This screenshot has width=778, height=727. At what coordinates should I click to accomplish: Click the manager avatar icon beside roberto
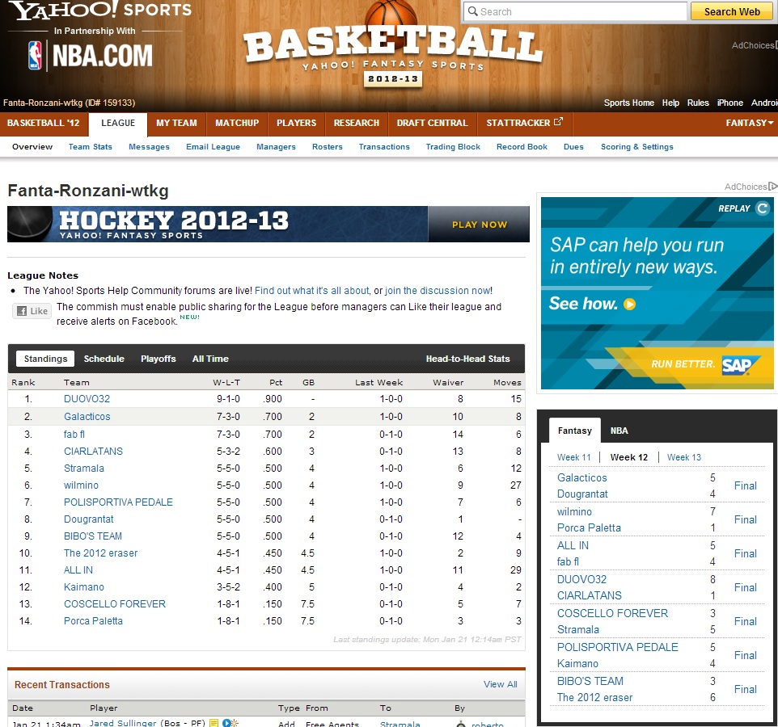460,724
